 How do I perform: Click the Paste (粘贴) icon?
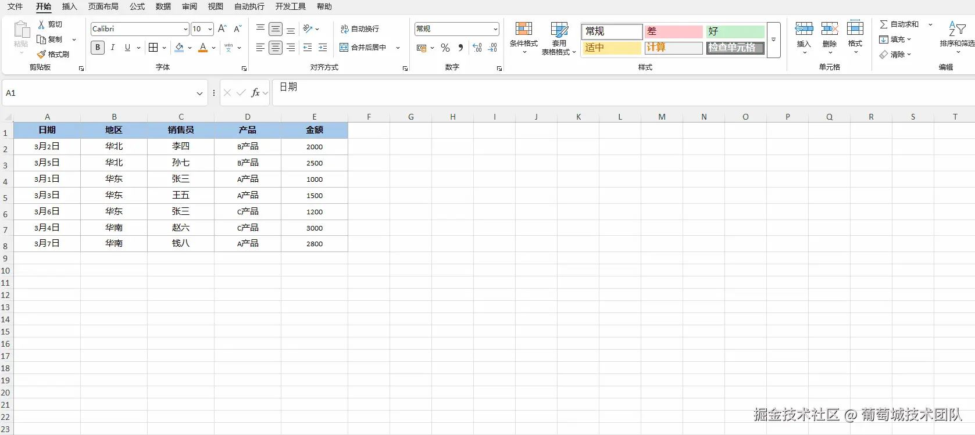tap(22, 30)
